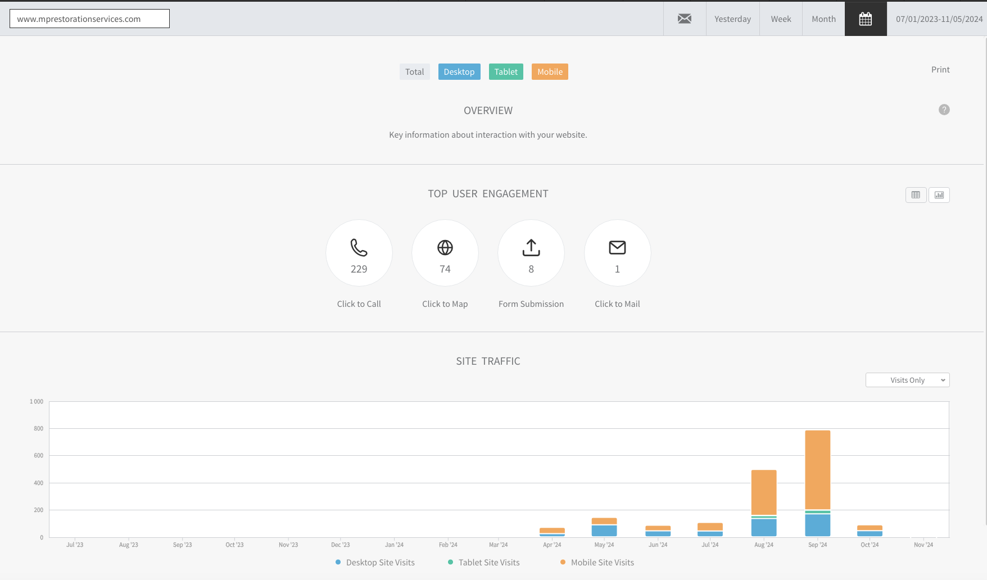
Task: Click the OVERVIEW heading
Action: coord(488,111)
